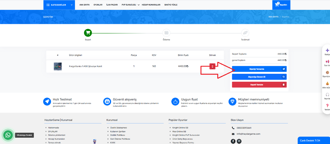
Task: Click the İlan Ver megaphone icon
Action: (x=327, y=62)
